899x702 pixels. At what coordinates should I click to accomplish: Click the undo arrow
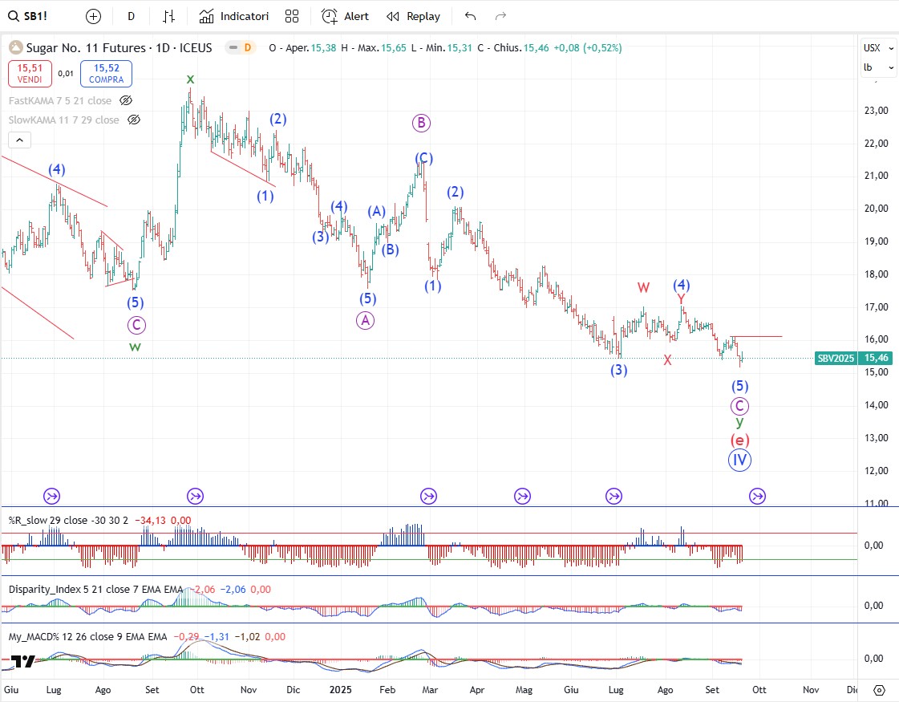click(470, 16)
